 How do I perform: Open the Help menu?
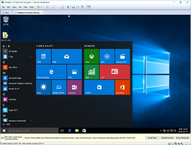tap(32, 7)
